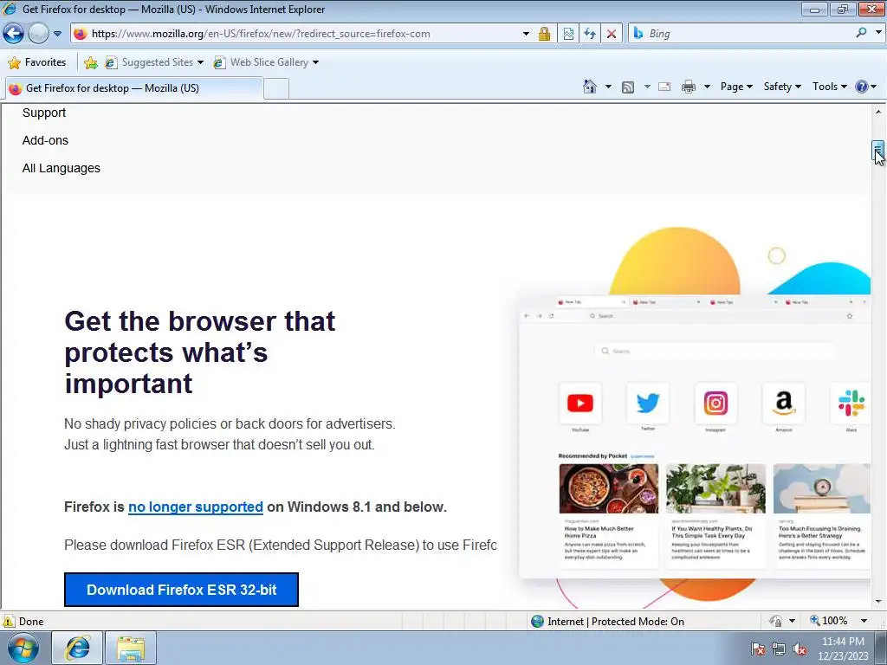Click the Support link
The width and height of the screenshot is (887, 665).
click(x=44, y=113)
